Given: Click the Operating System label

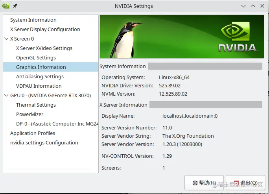Looking at the screenshot, I should tap(123, 78).
